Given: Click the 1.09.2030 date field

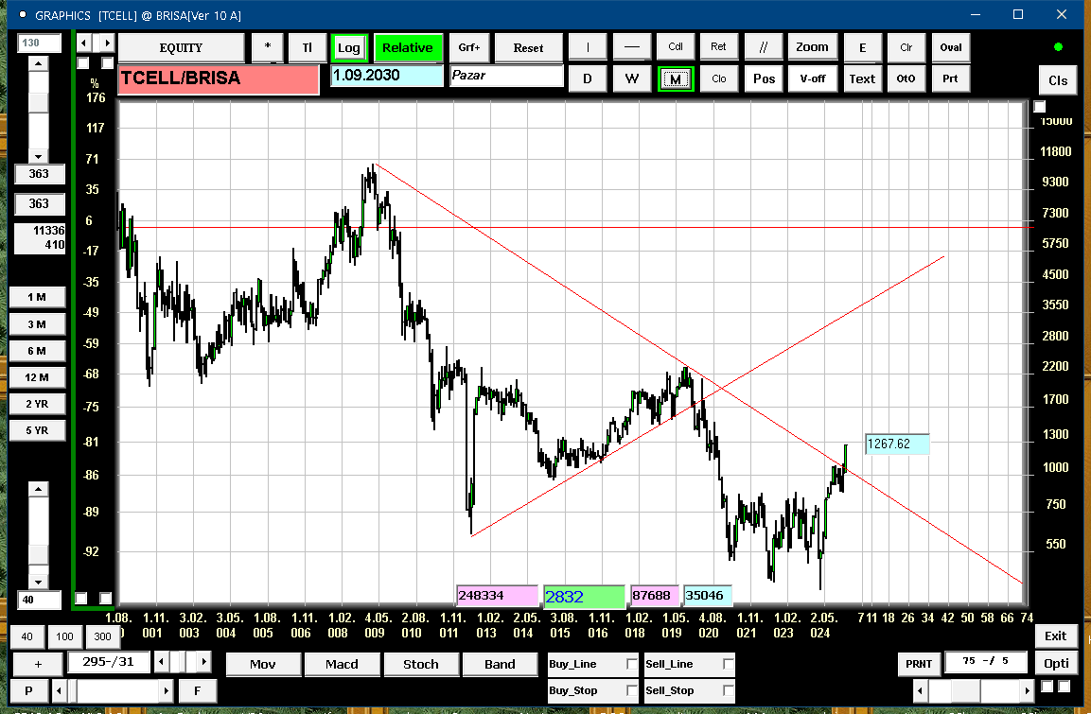Looking at the screenshot, I should [x=387, y=75].
